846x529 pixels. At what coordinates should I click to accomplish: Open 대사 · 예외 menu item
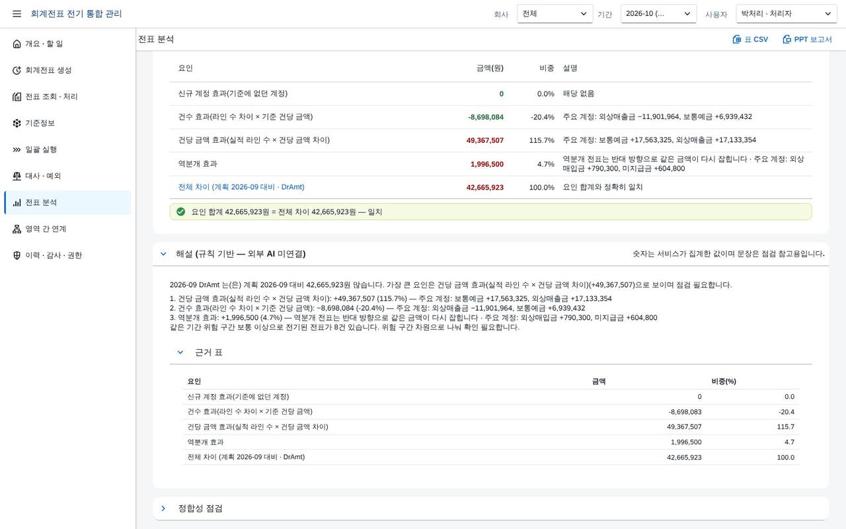(67, 176)
